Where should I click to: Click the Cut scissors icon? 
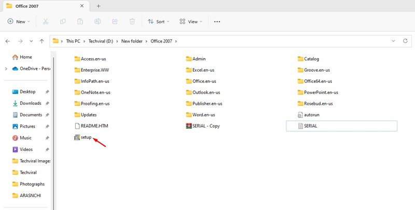click(x=46, y=22)
